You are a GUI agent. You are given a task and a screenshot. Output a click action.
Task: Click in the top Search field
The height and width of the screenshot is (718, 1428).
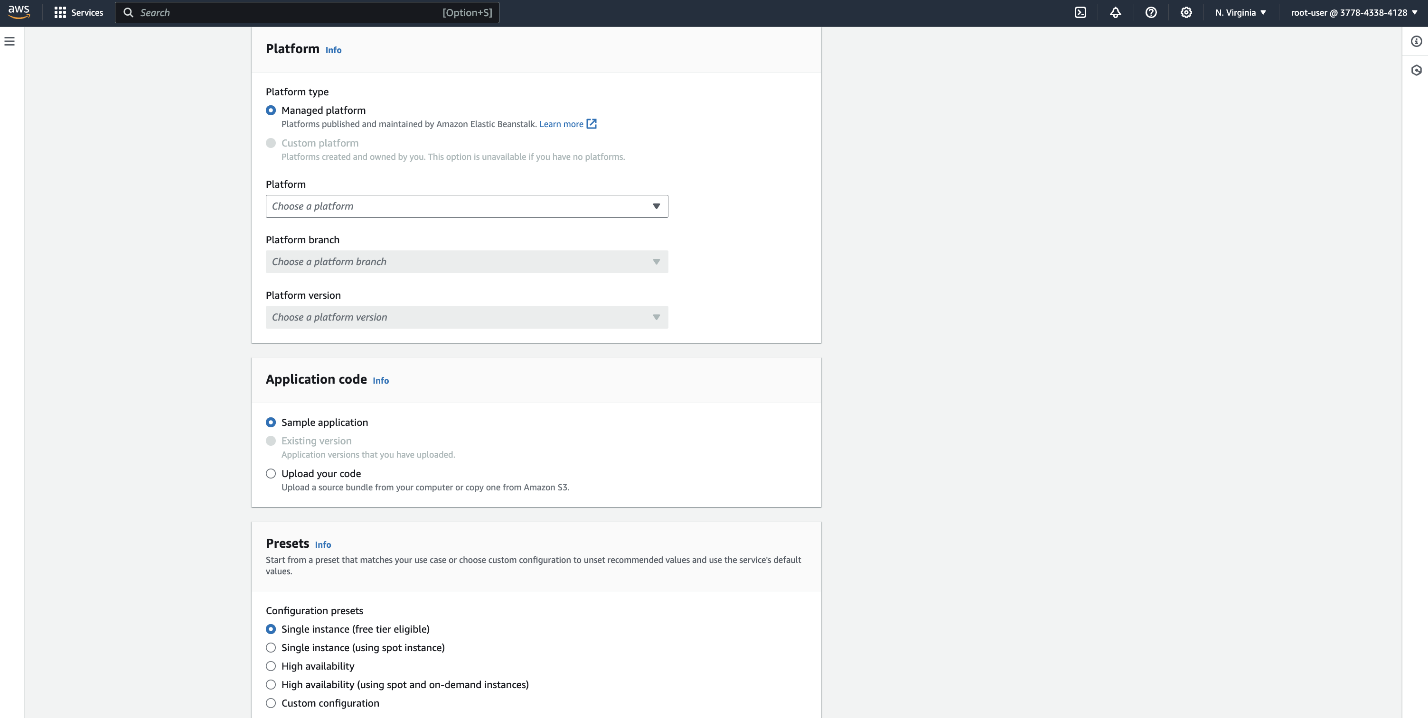pos(288,13)
